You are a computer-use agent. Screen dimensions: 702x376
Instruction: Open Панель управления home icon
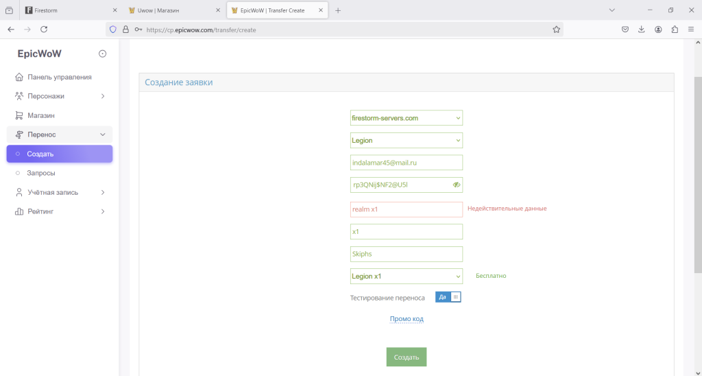click(x=19, y=77)
